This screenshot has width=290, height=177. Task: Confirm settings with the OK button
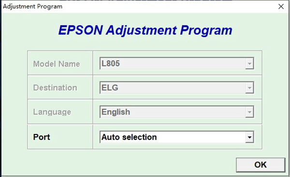[261, 165]
